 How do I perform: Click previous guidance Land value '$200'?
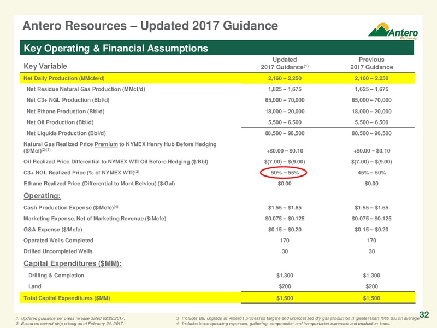371,286
